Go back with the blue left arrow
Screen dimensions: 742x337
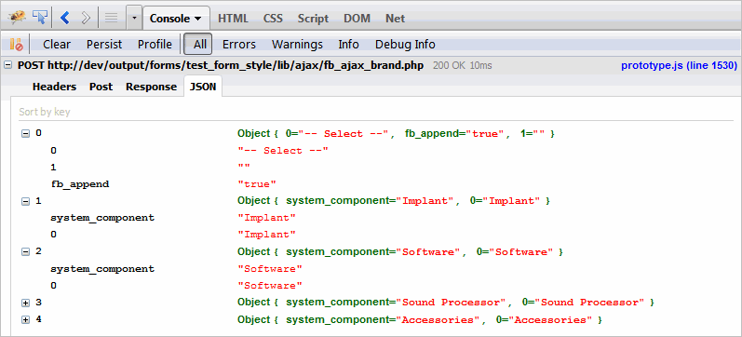tap(65, 18)
